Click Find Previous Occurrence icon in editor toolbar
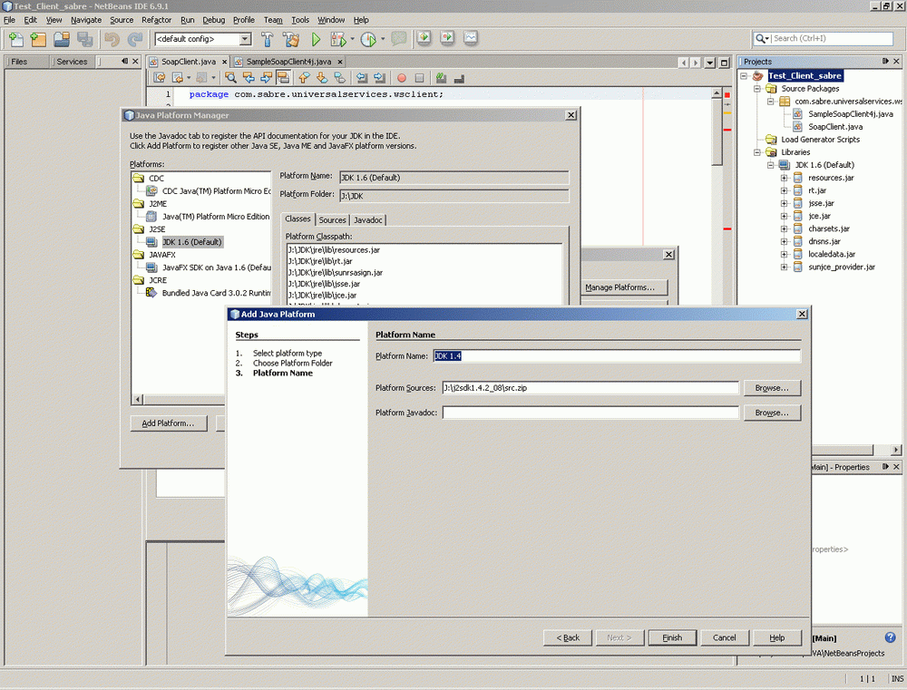 (x=249, y=77)
